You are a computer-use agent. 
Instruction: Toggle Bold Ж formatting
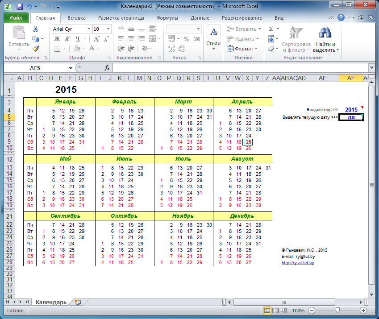tap(57, 39)
